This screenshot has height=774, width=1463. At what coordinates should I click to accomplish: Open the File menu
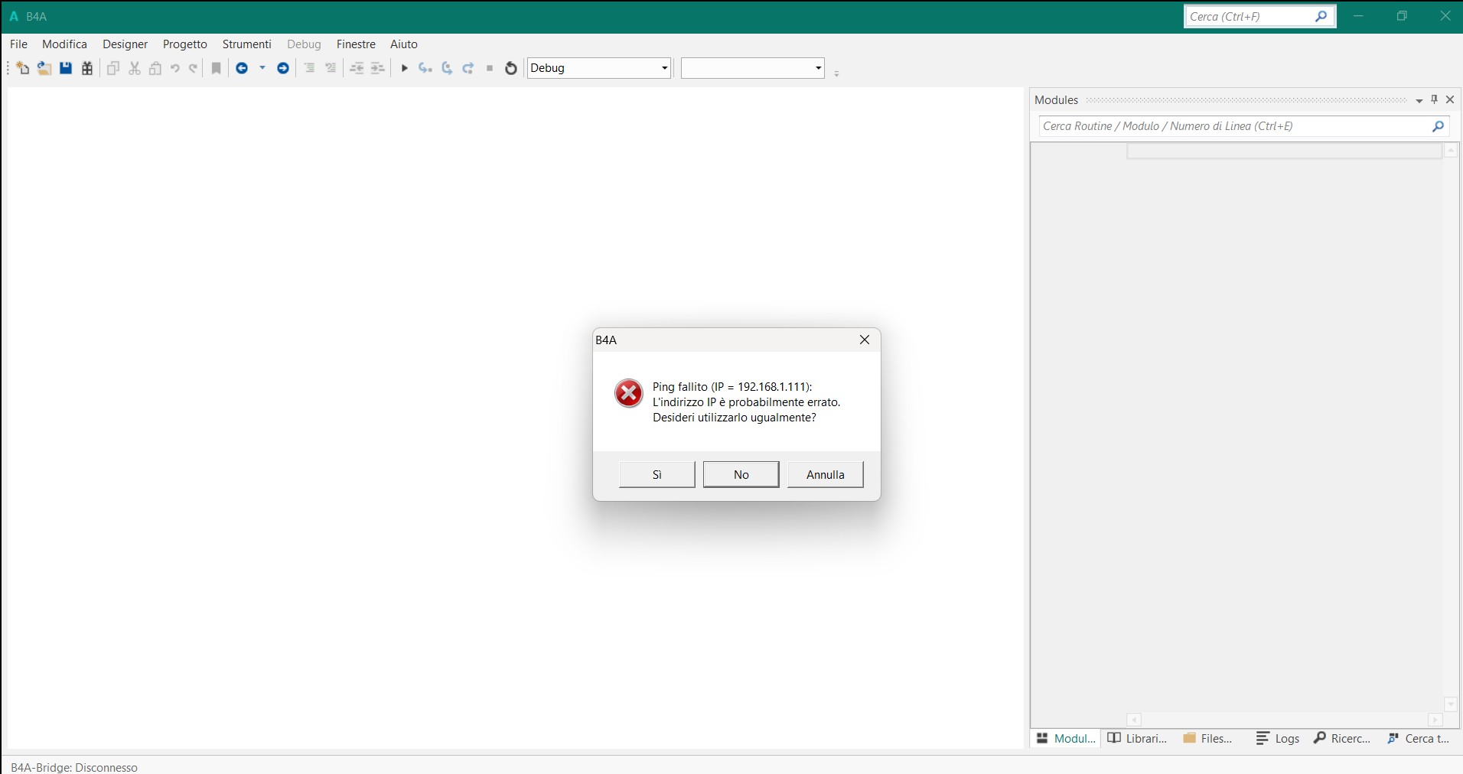tap(18, 44)
